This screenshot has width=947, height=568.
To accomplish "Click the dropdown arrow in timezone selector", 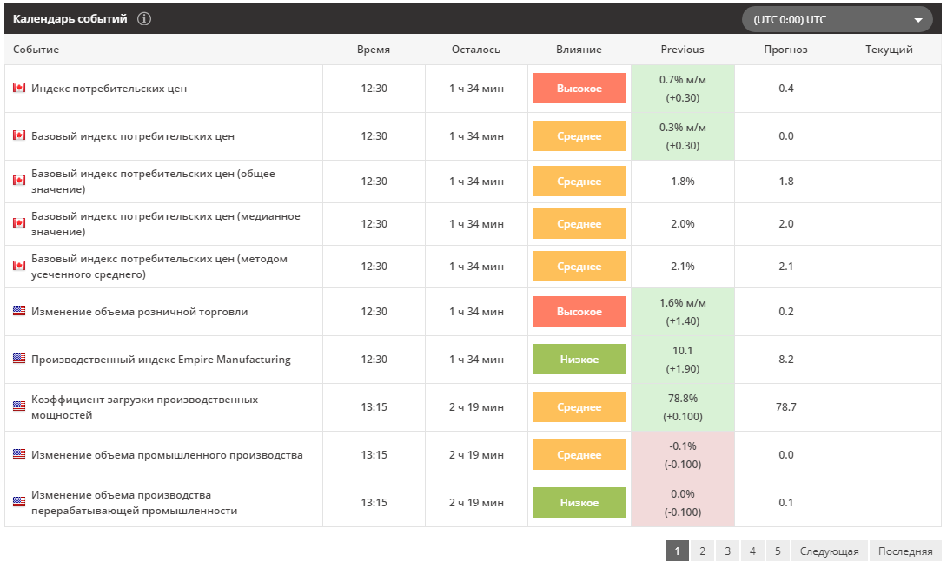I will point(918,20).
